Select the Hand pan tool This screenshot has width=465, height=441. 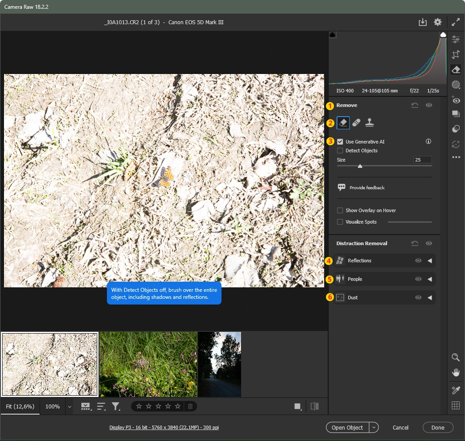tap(456, 373)
